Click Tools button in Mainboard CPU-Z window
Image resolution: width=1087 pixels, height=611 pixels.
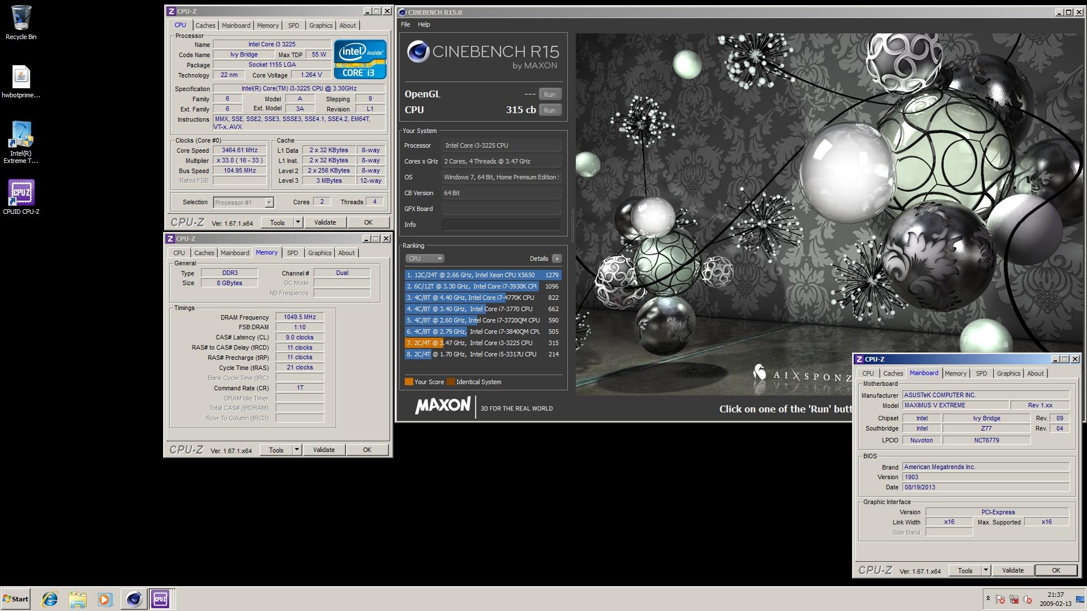[x=965, y=570]
